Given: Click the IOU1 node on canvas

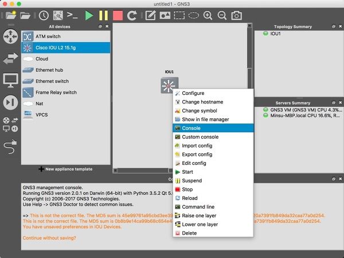Looking at the screenshot, I should pos(169,86).
